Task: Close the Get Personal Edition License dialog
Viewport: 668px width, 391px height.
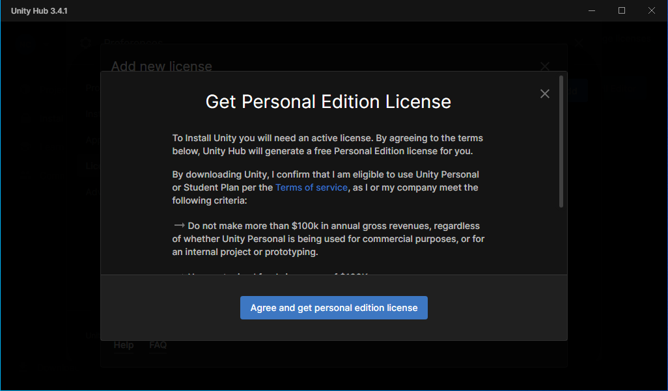Action: point(544,94)
